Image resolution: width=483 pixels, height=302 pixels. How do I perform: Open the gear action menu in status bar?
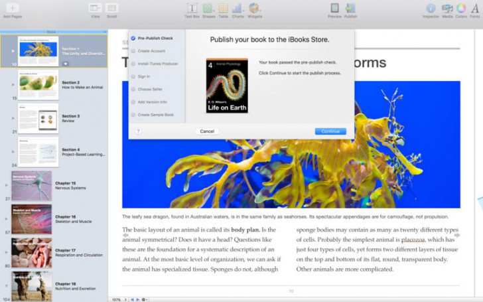tap(144, 299)
